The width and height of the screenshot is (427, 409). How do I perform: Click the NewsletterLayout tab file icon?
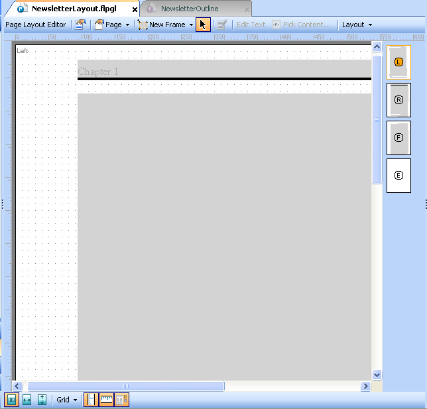pos(22,8)
